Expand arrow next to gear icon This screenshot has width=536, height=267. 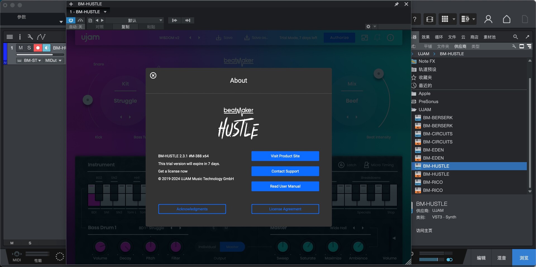click(375, 27)
